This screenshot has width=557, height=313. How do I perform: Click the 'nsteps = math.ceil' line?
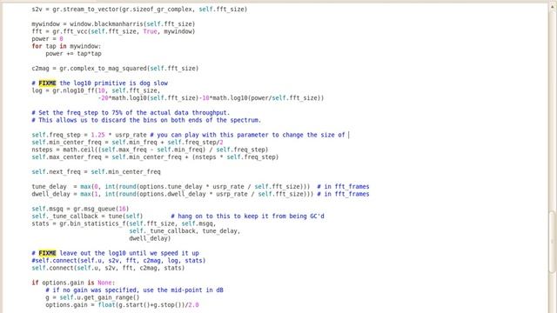point(150,150)
